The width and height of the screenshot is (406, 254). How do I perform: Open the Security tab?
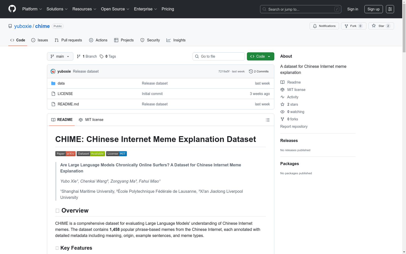click(x=150, y=40)
